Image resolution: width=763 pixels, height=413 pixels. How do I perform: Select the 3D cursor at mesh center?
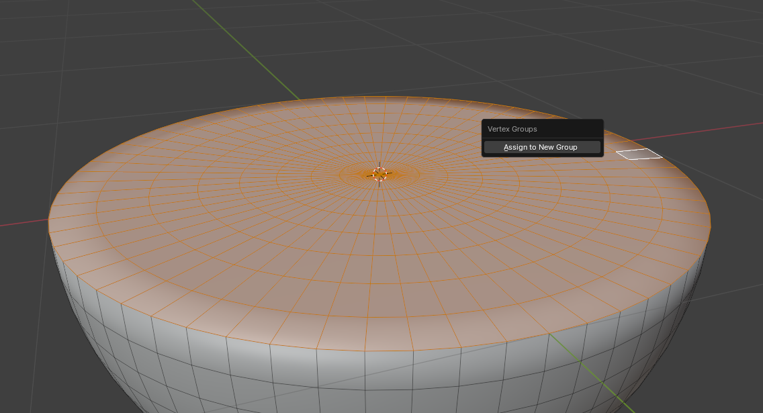pos(379,174)
